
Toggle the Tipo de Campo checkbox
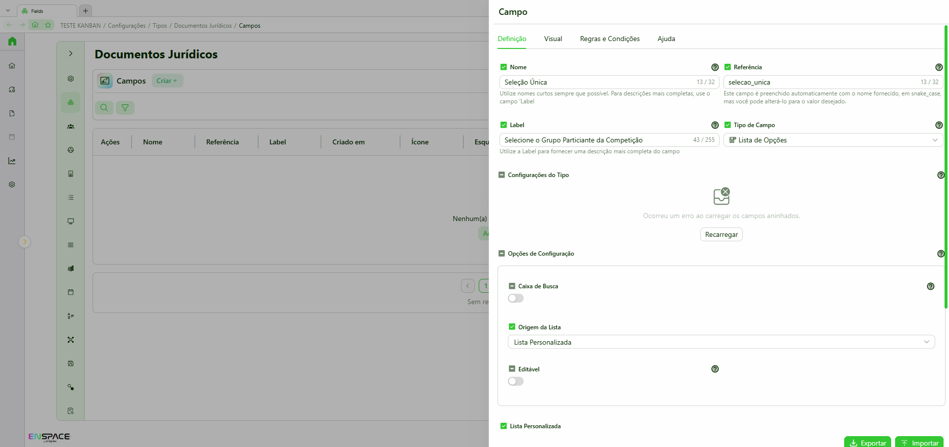[727, 125]
